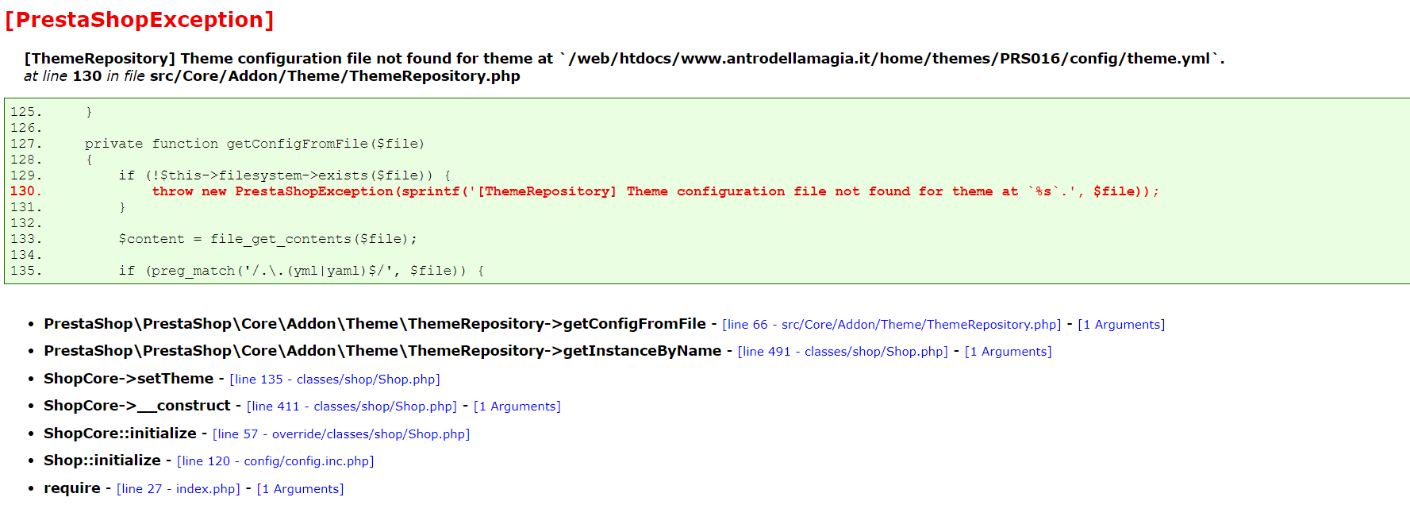This screenshot has width=1410, height=528.
Task: Click the Theme configuration file not found message
Action: point(624,58)
